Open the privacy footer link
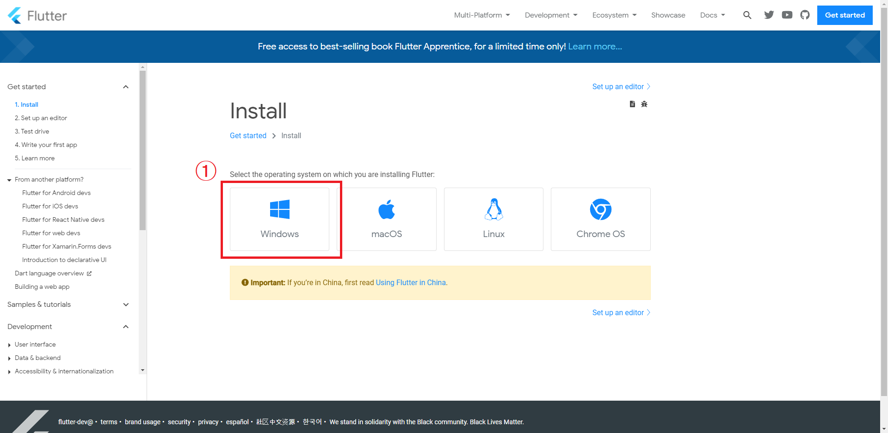This screenshot has height=433, width=888. 208,422
